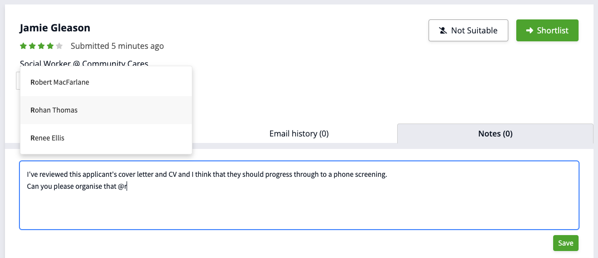The image size is (598, 258).
Task: Open the Notes (0) tab
Action: tap(495, 133)
